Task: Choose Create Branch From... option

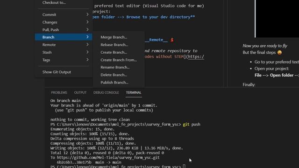Action: coord(119,60)
